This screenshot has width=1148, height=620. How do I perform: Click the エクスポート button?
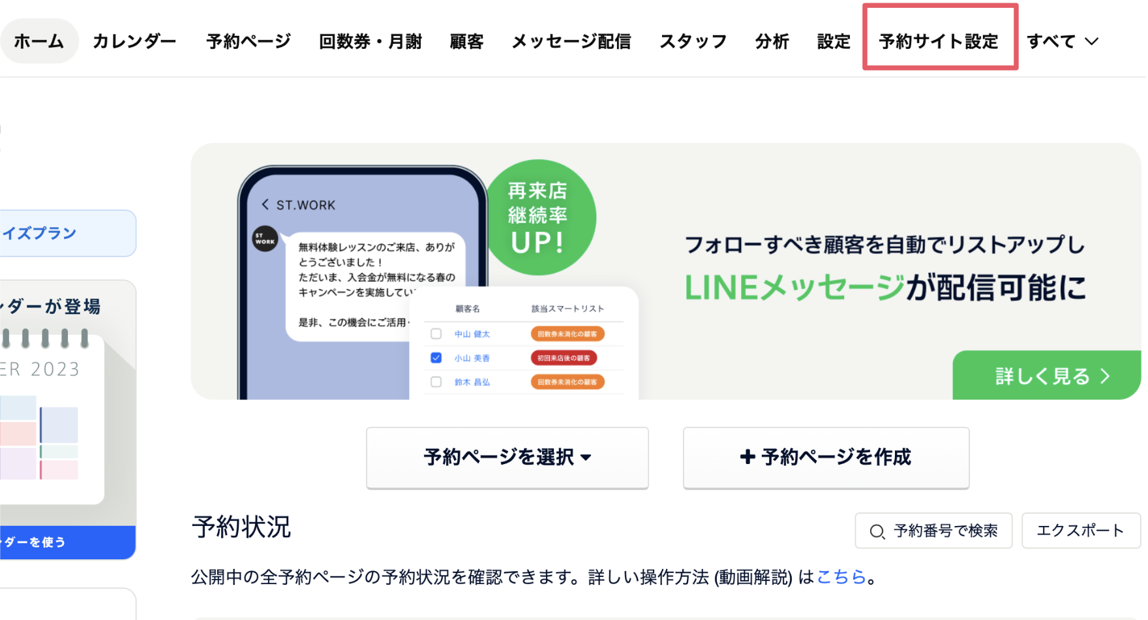click(x=1080, y=531)
